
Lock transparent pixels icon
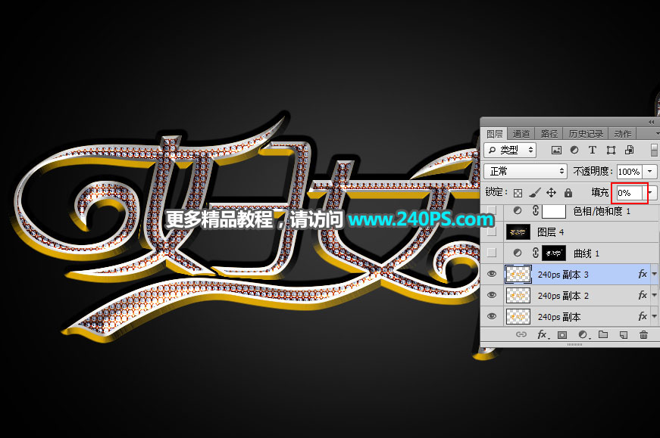(518, 193)
